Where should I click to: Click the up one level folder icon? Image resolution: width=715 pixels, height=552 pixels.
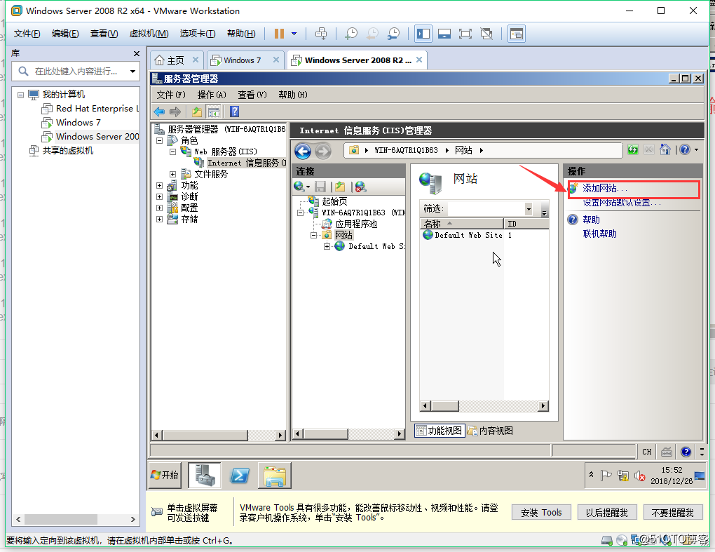tap(196, 112)
